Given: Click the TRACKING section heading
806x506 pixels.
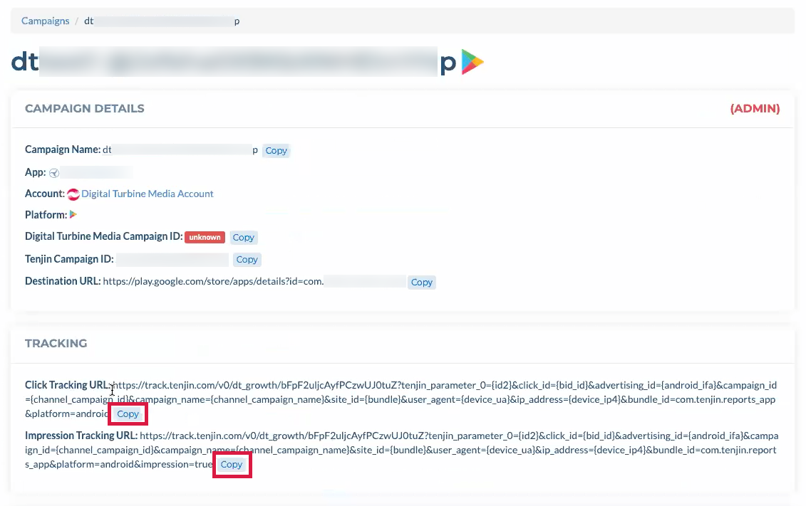Looking at the screenshot, I should tap(56, 343).
